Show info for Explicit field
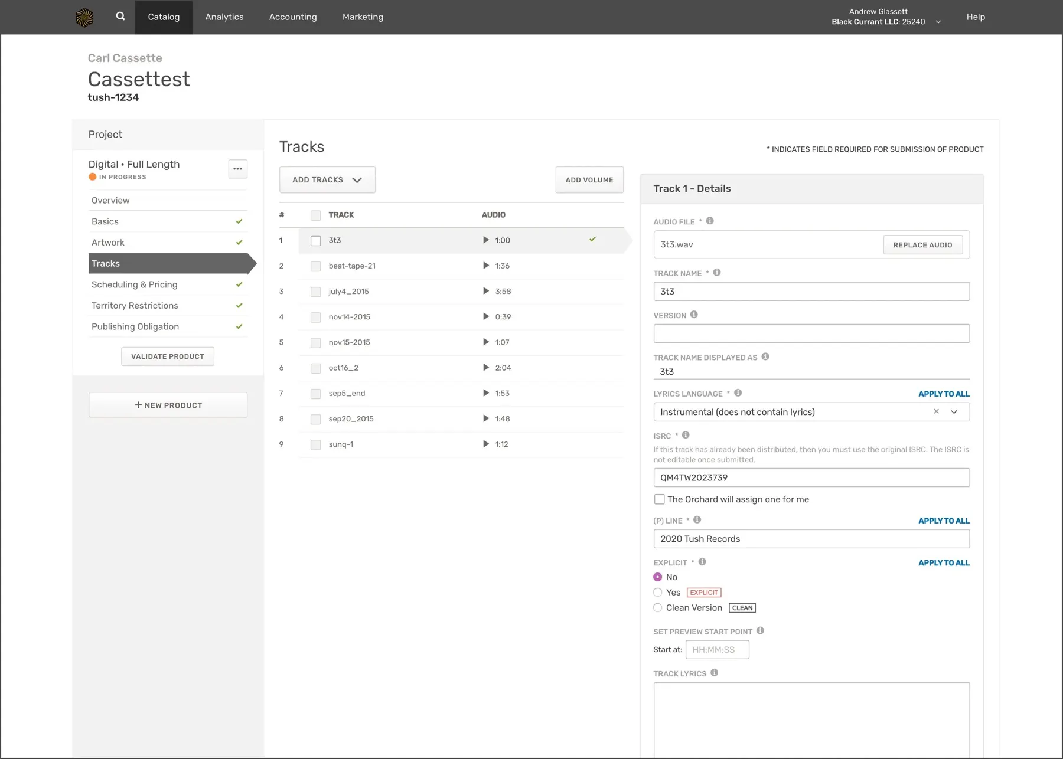Viewport: 1063px width, 759px height. click(x=702, y=562)
